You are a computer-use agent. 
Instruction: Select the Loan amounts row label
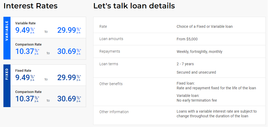pos(111,39)
